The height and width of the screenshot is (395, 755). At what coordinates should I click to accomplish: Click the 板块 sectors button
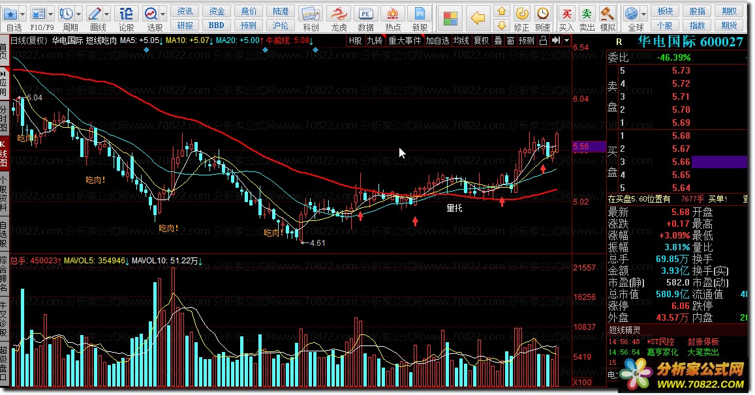pyautogui.click(x=665, y=11)
